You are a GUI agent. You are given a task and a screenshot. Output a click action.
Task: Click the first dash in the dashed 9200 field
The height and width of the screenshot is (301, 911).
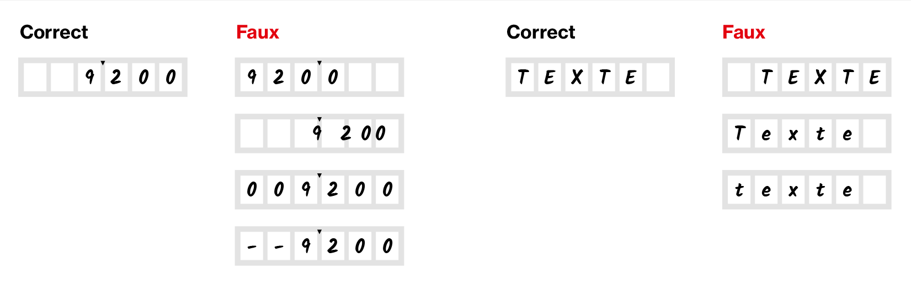tap(252, 247)
